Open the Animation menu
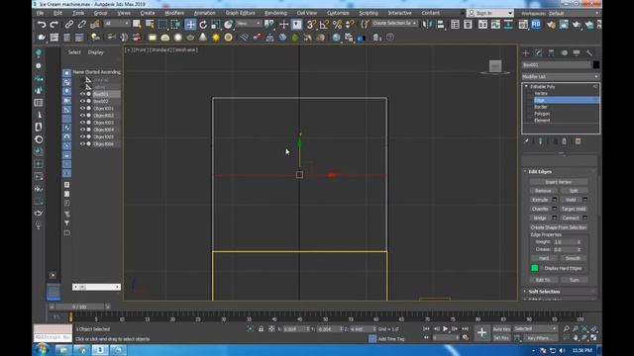 click(x=205, y=13)
